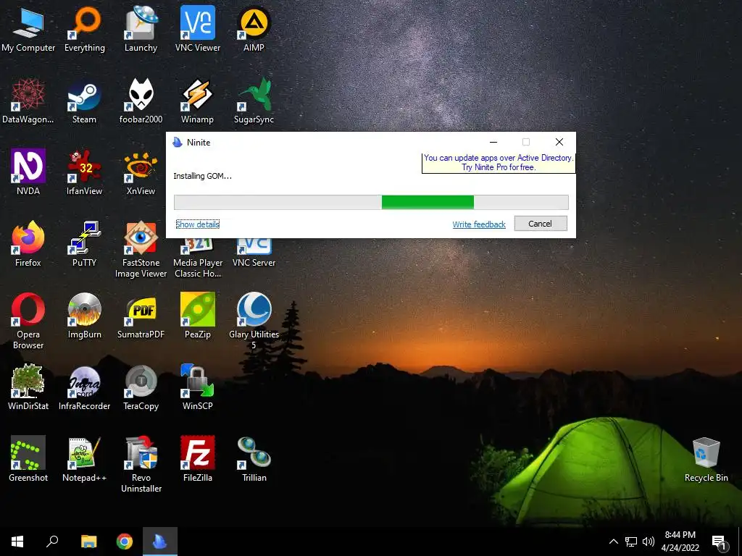Select the foobar2000 desktop shortcut
Screen dimensions: 742x556
(x=141, y=101)
